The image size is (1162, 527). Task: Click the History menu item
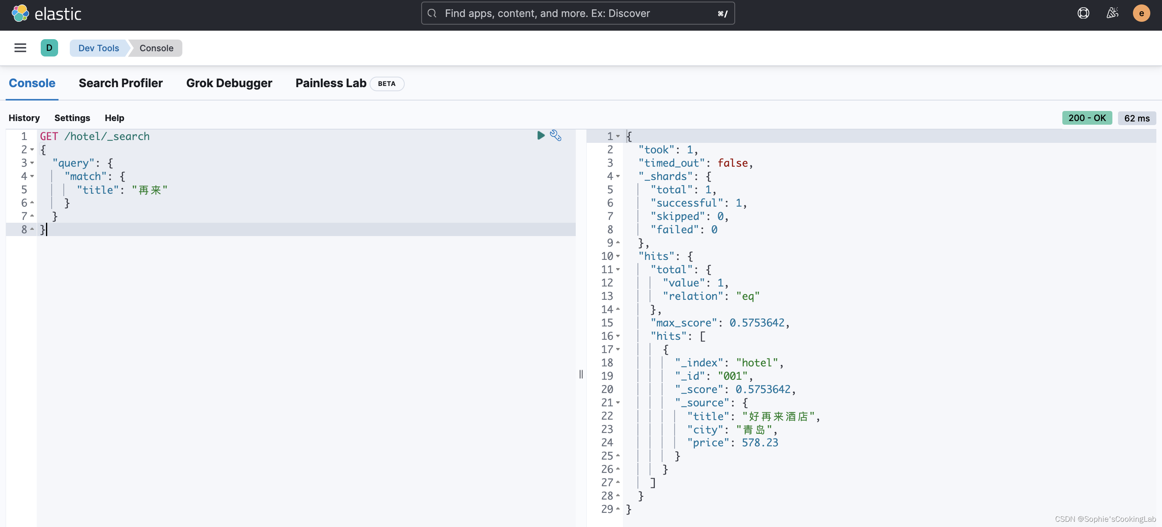pyautogui.click(x=24, y=116)
